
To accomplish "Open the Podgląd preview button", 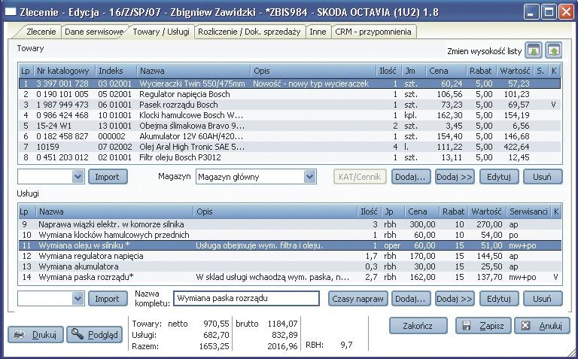I will [x=94, y=335].
